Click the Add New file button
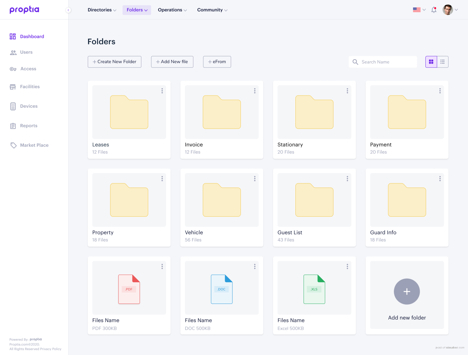Image resolution: width=468 pixels, height=355 pixels. pyautogui.click(x=172, y=62)
